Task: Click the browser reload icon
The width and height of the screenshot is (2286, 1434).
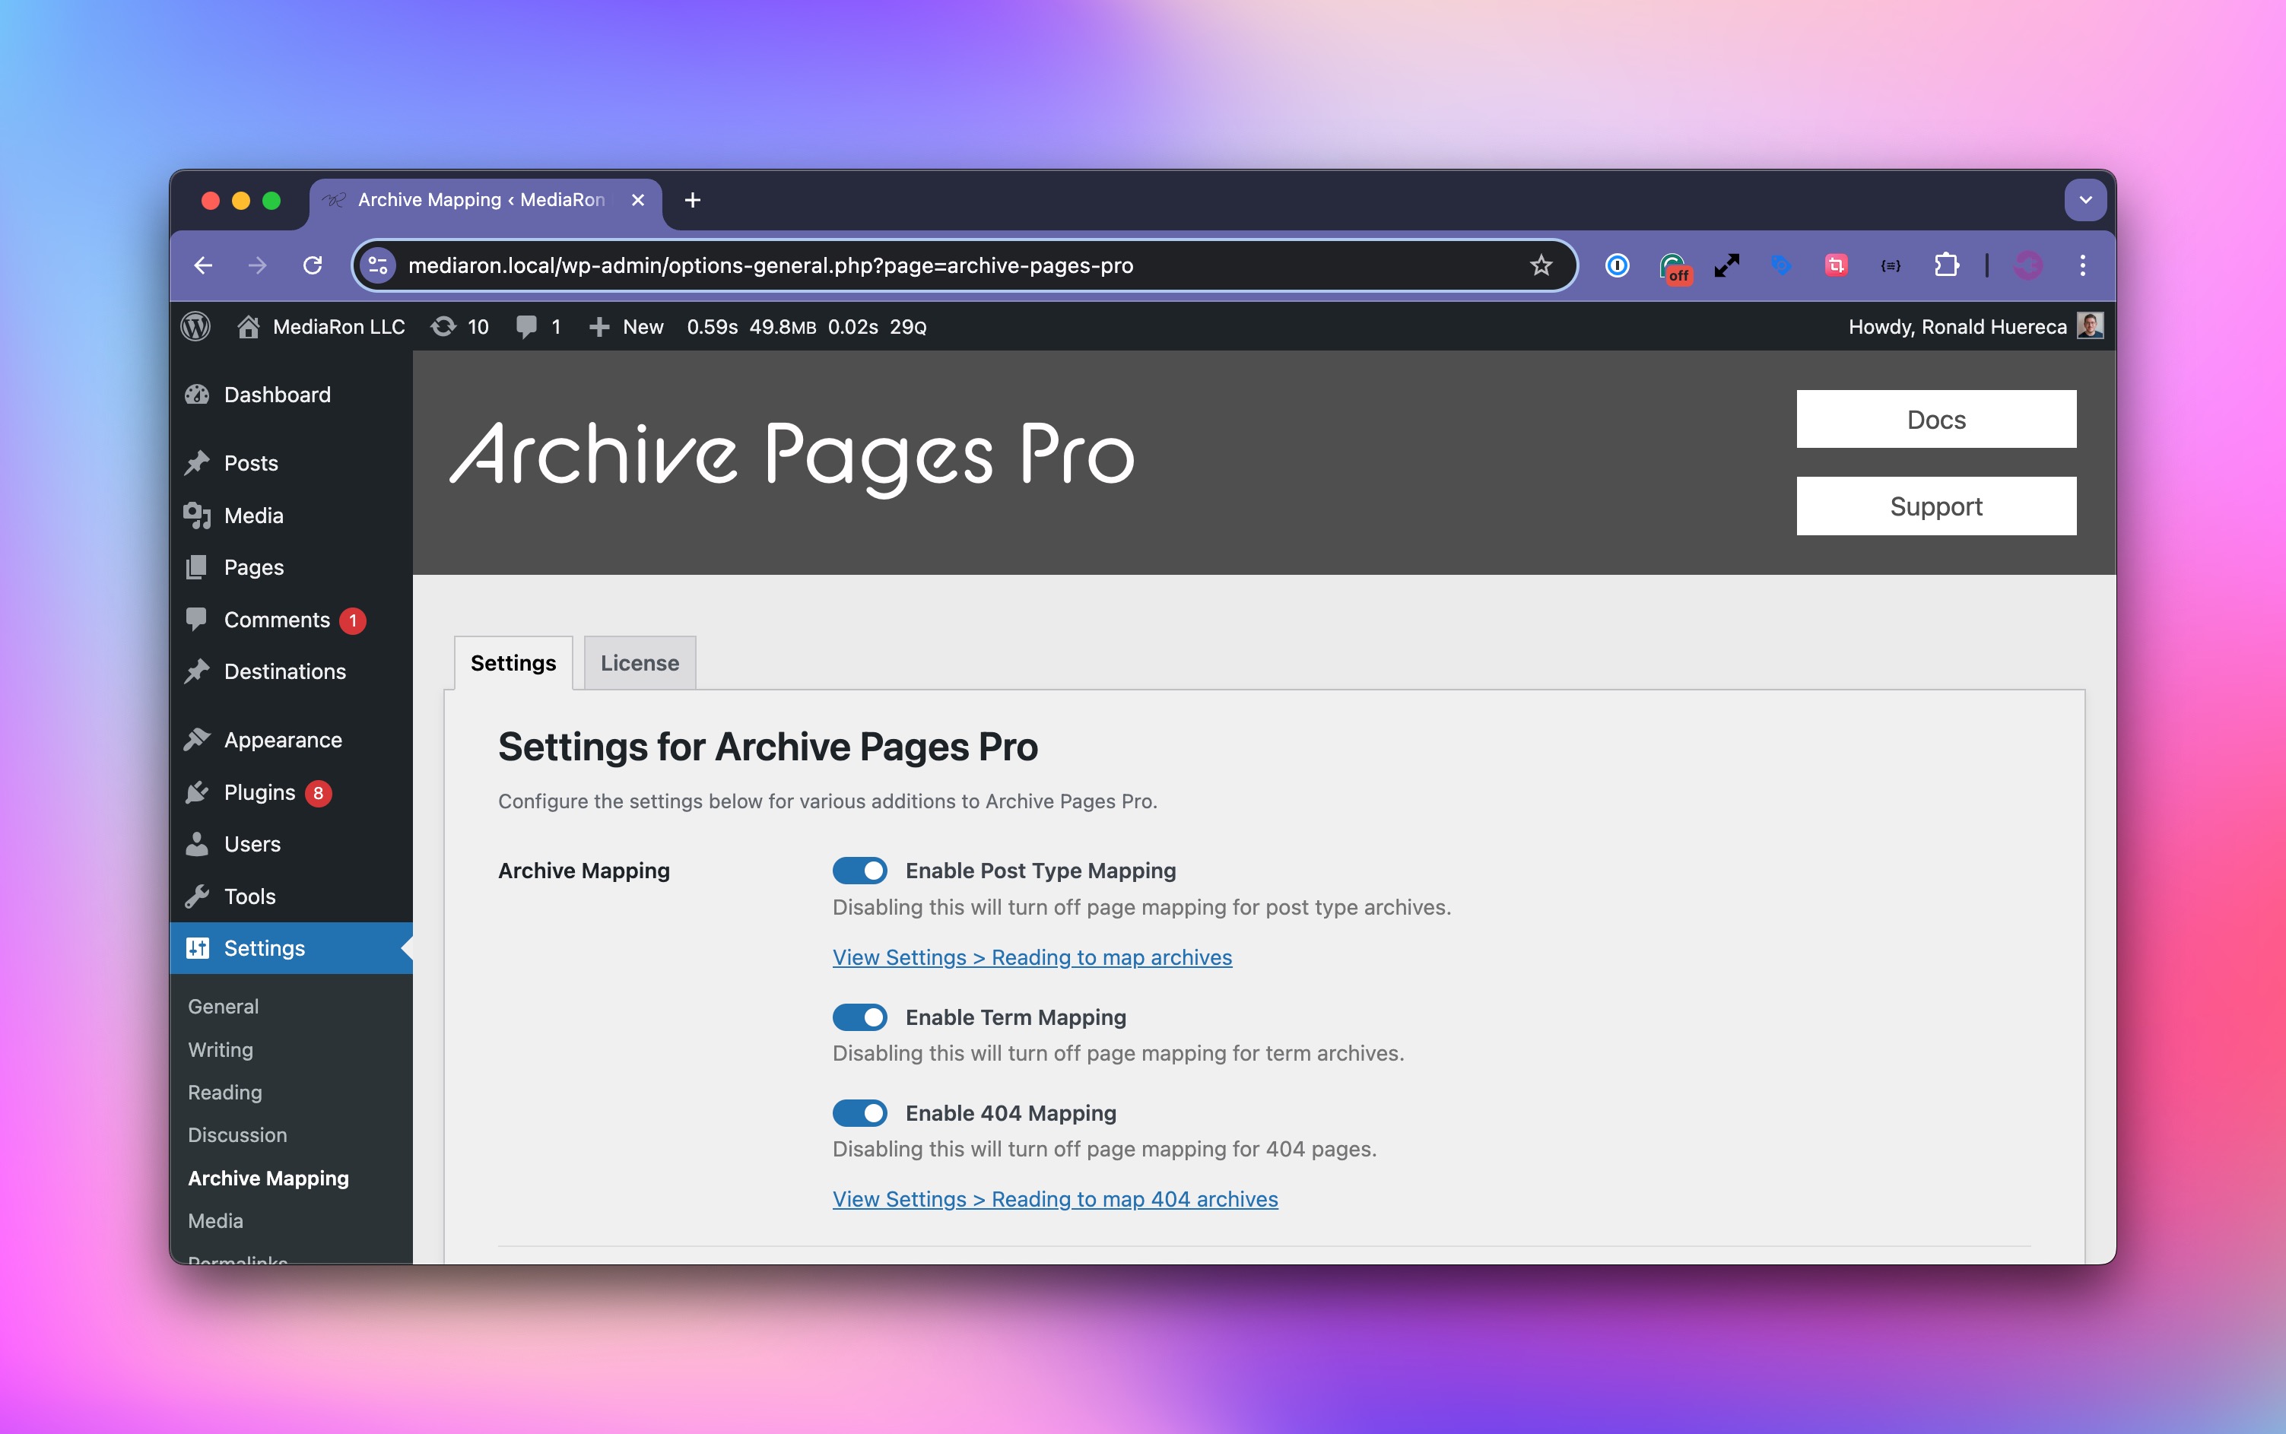Action: [312, 265]
